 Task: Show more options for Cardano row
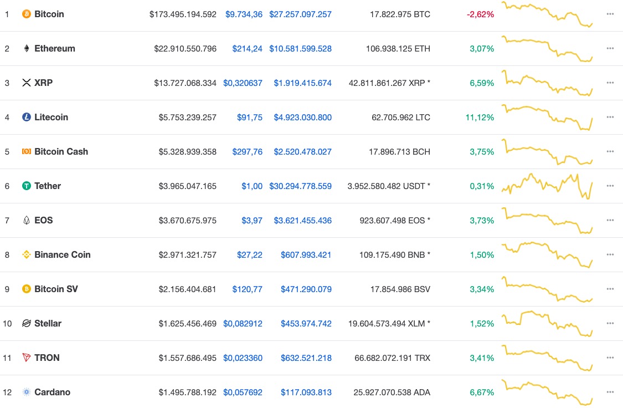tap(610, 392)
